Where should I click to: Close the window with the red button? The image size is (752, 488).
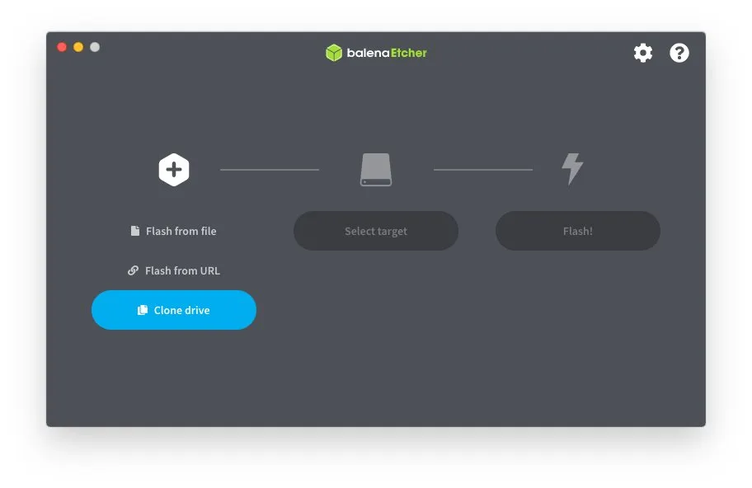(x=62, y=47)
